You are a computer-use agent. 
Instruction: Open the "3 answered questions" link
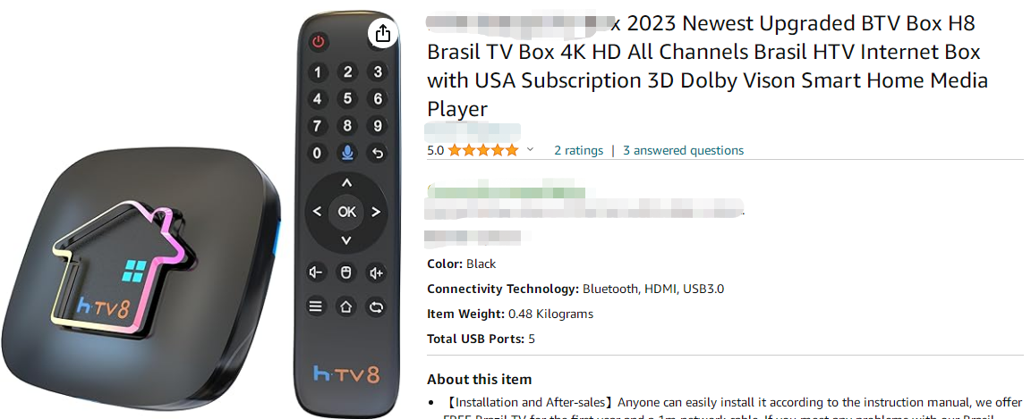(x=683, y=150)
